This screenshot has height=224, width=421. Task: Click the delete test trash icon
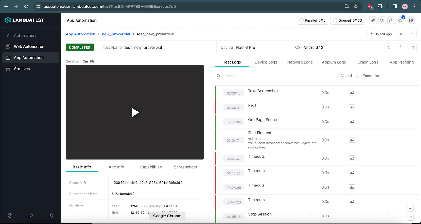click(412, 48)
